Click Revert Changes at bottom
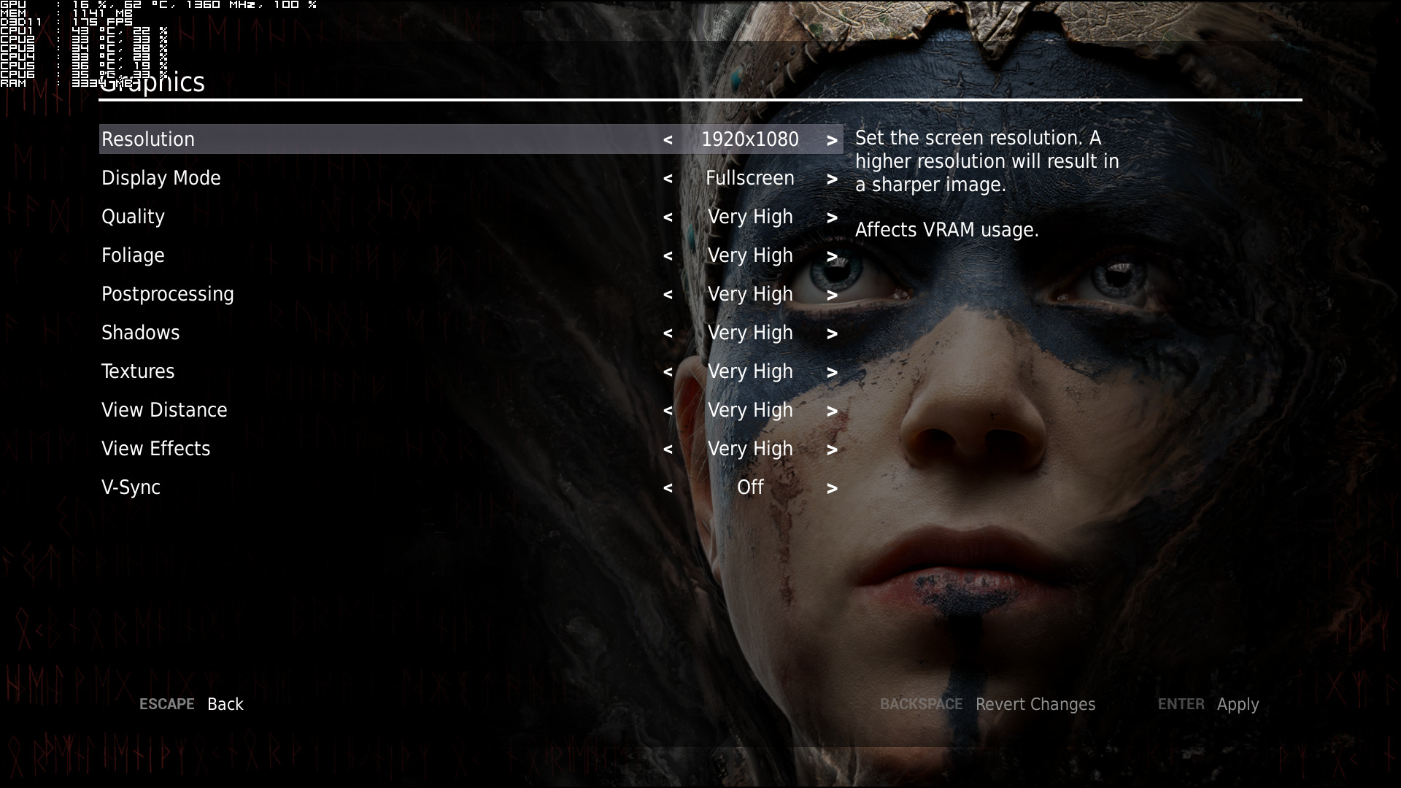Screen dimensions: 1401x788 pyautogui.click(x=1035, y=704)
